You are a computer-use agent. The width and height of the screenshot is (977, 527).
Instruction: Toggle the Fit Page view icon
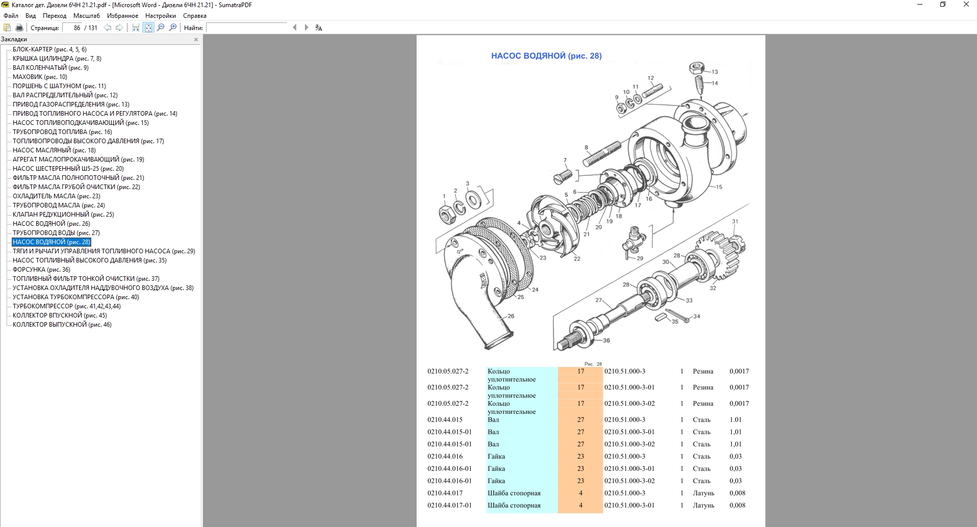pyautogui.click(x=148, y=28)
